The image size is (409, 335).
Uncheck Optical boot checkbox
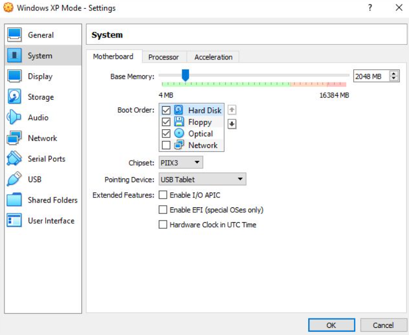tap(166, 134)
